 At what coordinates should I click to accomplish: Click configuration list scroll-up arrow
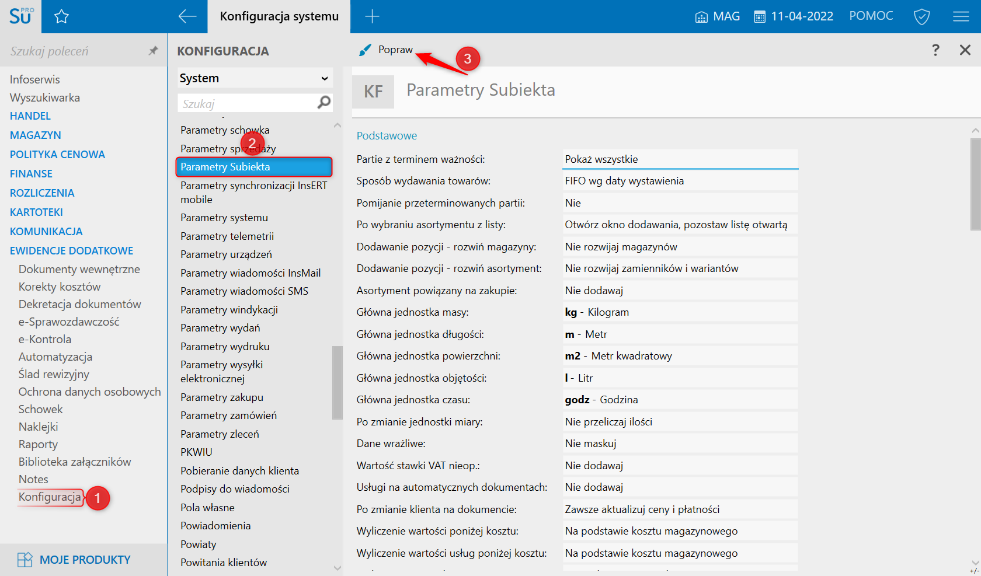pyautogui.click(x=338, y=125)
